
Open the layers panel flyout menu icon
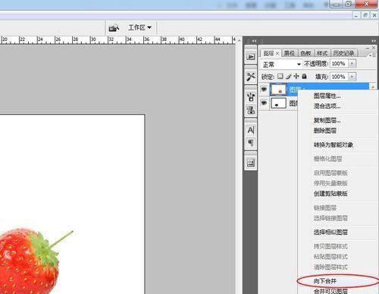coord(372,55)
